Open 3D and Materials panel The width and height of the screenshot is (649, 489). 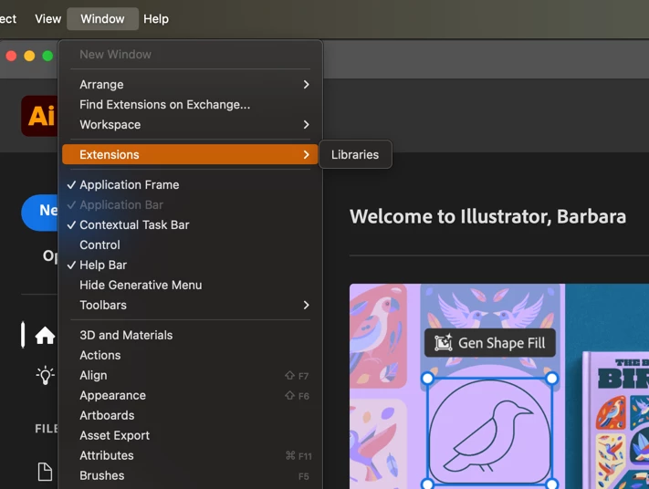(x=190, y=335)
